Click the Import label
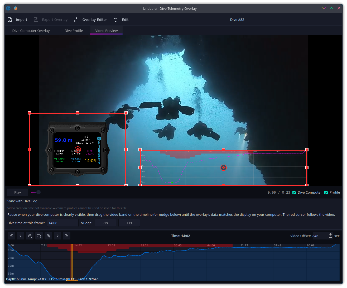Viewport: 347px width, 288px height. tap(22, 20)
